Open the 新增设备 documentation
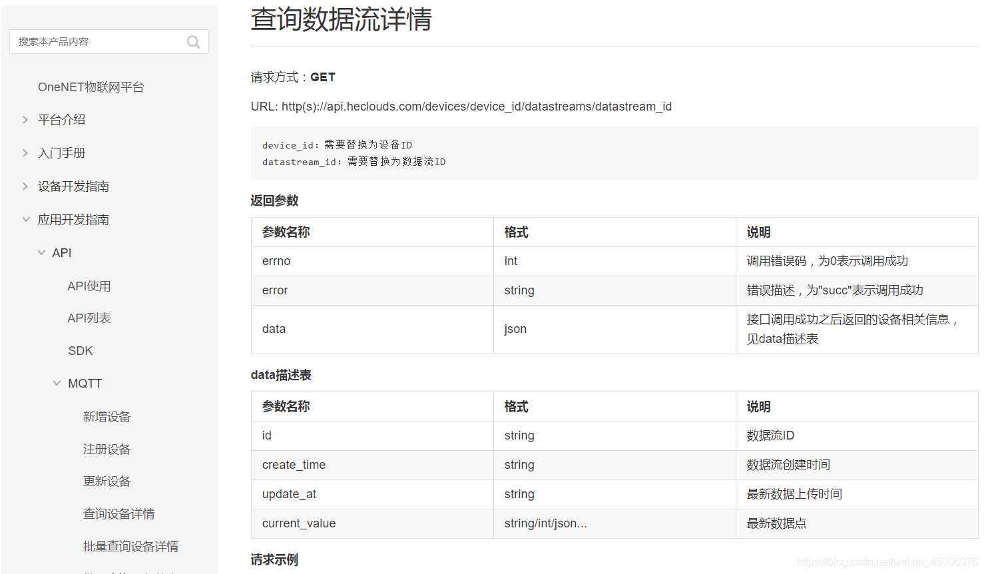Viewport: 984px width, 574px height. [x=107, y=416]
